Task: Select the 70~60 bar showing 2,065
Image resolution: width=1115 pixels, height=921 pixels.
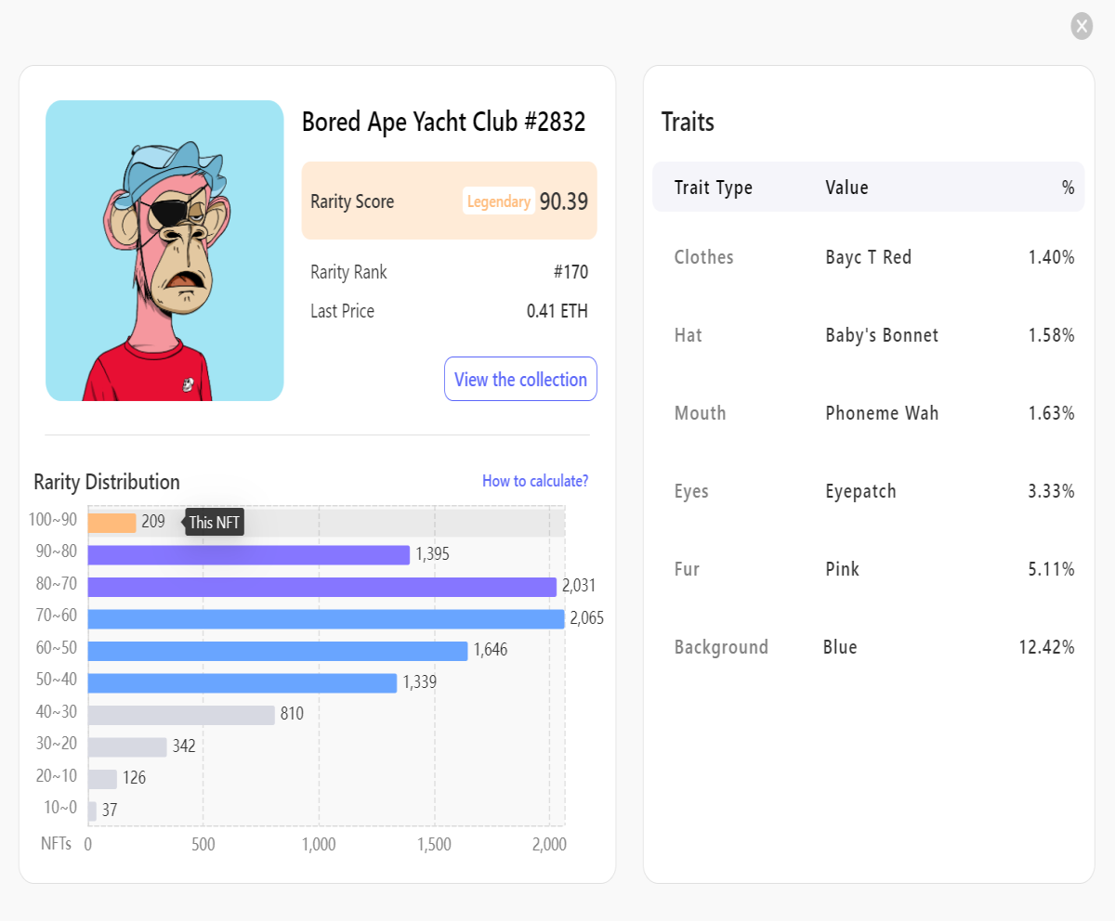Action: pyautogui.click(x=326, y=619)
